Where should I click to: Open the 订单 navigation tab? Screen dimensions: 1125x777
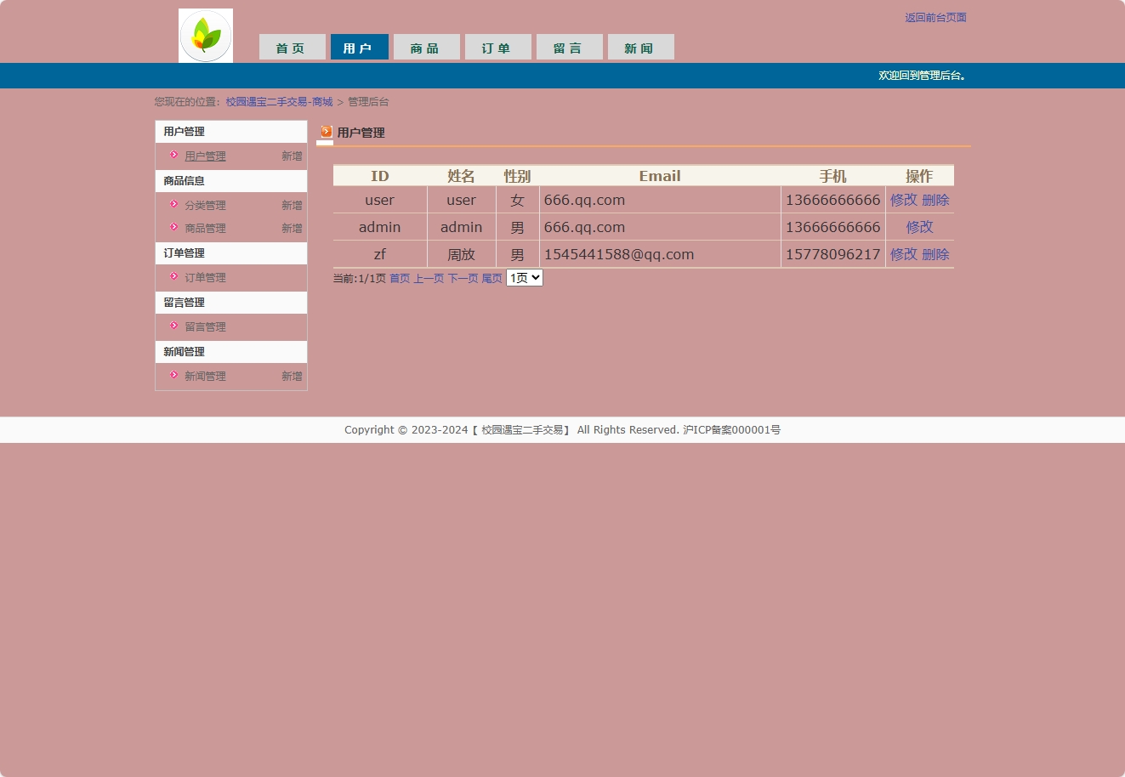496,48
